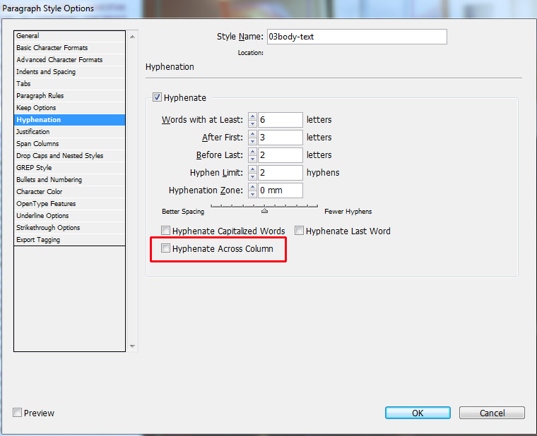This screenshot has height=436, width=537.
Task: Toggle the Preview checkbox
Action: coord(17,413)
